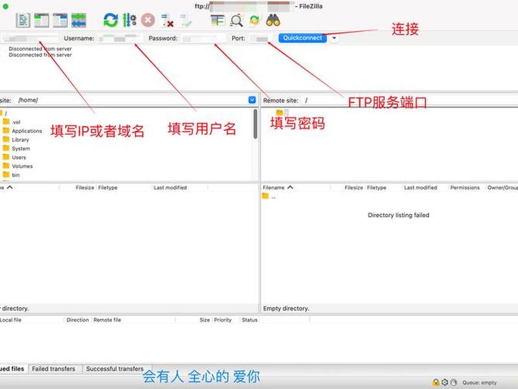Select the System folder
The image size is (518, 389).
click(21, 148)
